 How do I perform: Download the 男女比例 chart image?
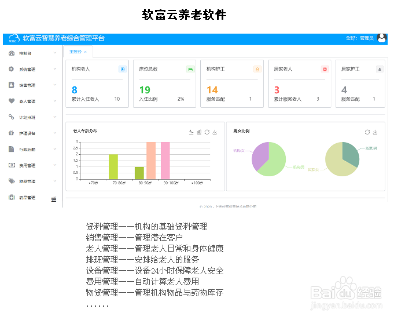(x=375, y=132)
